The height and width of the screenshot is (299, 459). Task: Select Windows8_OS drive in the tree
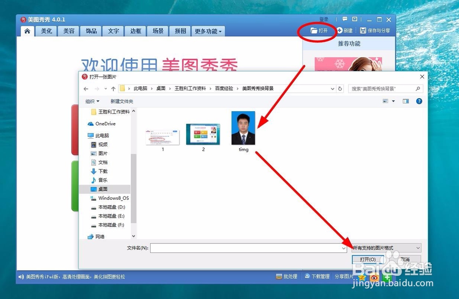(x=110, y=198)
